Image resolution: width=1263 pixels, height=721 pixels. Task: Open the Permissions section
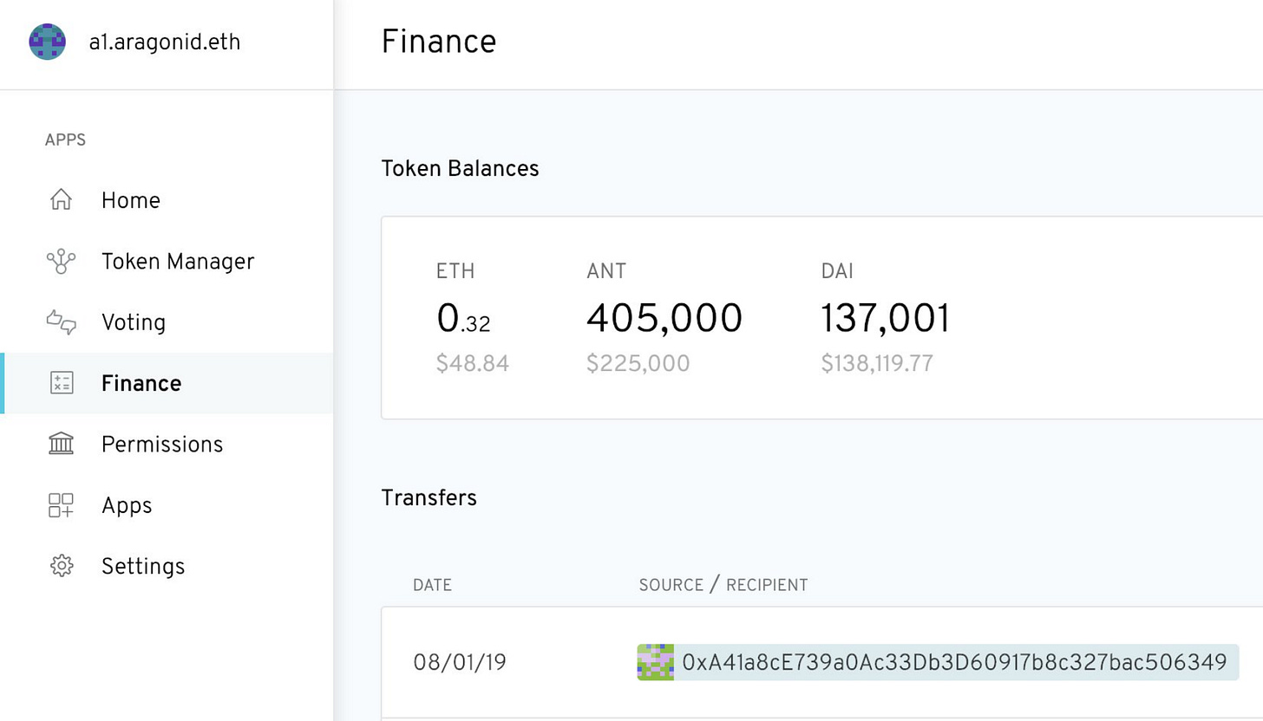tap(167, 444)
